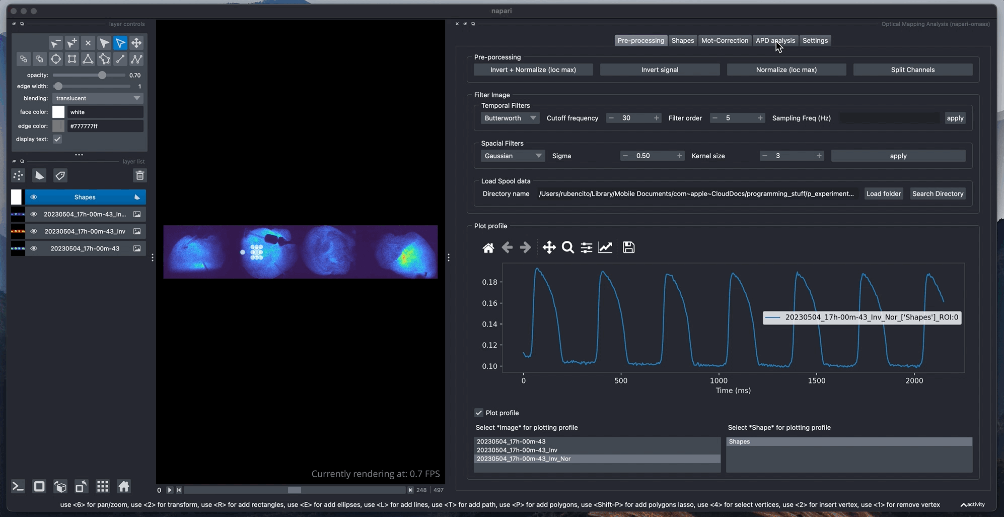Toggle 2D/3D view square button
The height and width of the screenshot is (517, 1004).
click(39, 486)
